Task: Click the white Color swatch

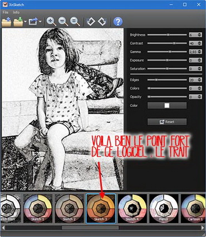Action: (x=167, y=106)
